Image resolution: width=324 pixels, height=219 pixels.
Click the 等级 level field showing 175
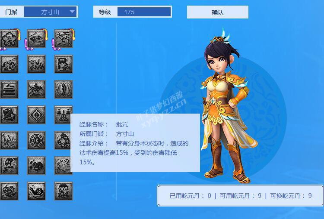144,12
